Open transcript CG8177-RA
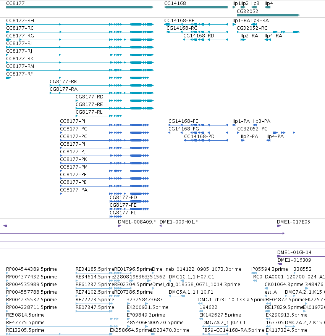The width and height of the screenshot is (325, 336). click(63, 89)
